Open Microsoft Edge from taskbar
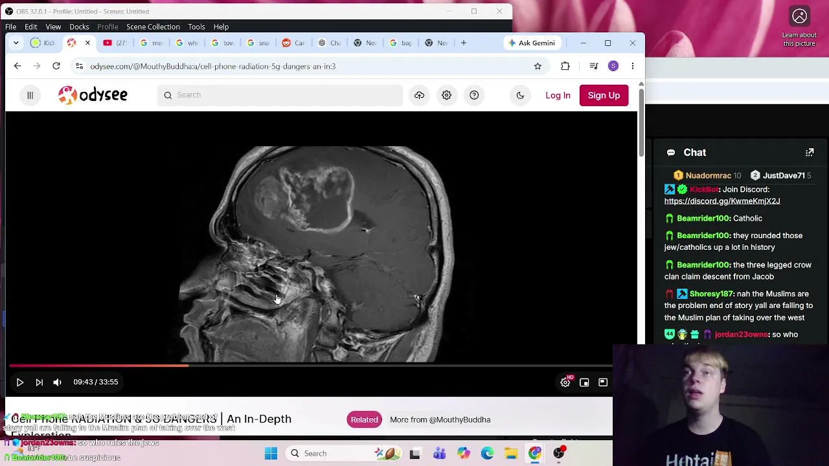Image resolution: width=829 pixels, height=466 pixels. (487, 454)
